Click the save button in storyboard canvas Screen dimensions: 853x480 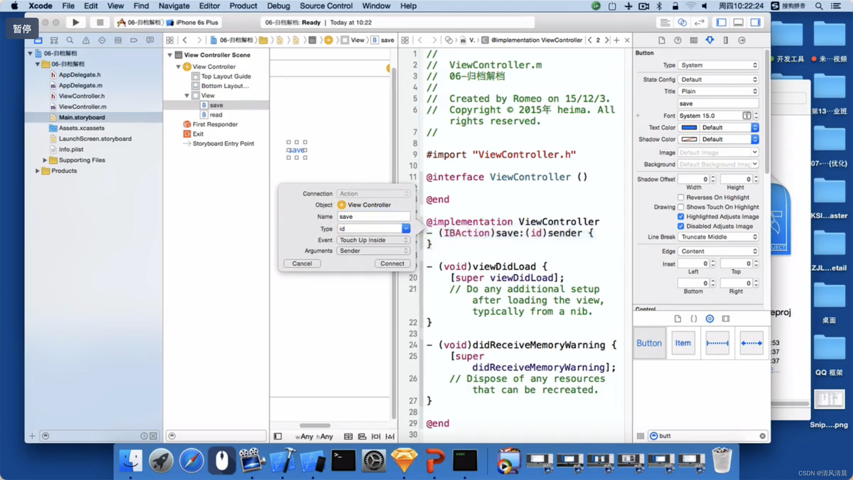[297, 150]
